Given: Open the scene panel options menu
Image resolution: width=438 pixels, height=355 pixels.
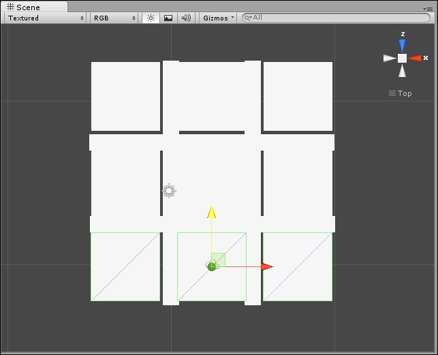Looking at the screenshot, I should [428, 9].
